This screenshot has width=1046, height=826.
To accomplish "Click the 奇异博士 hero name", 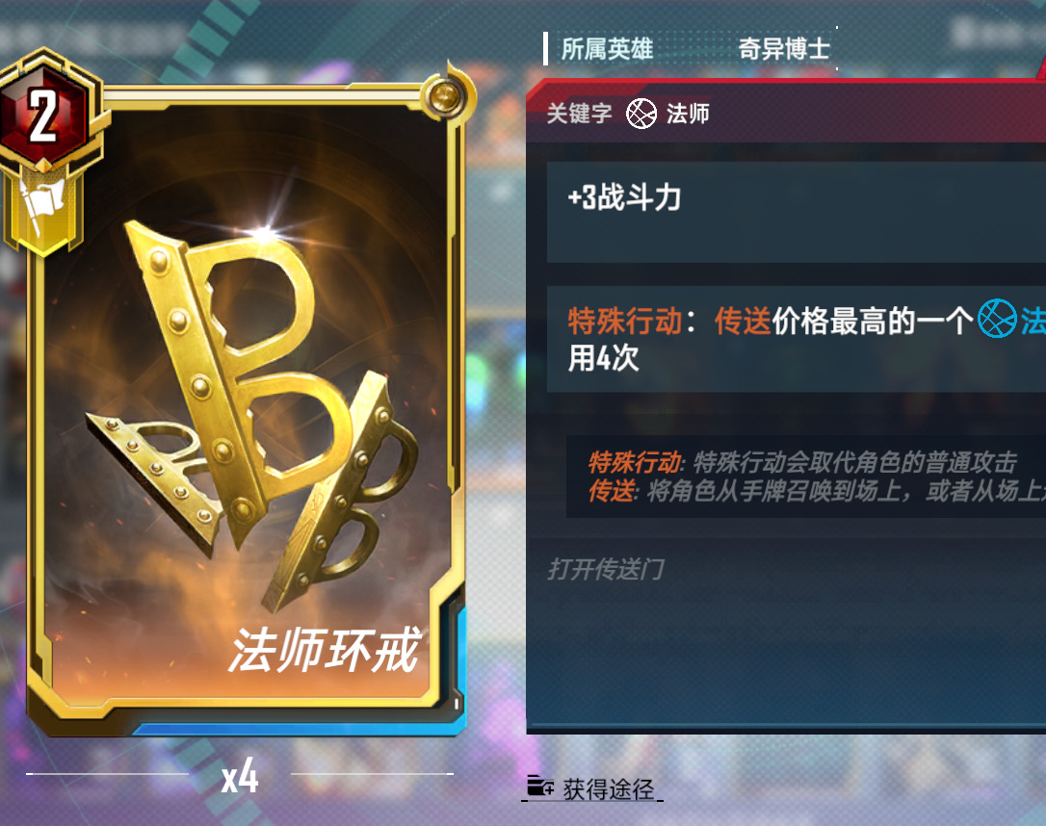I will 784,49.
